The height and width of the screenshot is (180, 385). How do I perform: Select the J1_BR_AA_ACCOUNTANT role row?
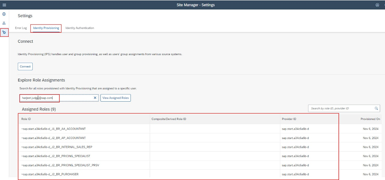pyautogui.click(x=54, y=129)
